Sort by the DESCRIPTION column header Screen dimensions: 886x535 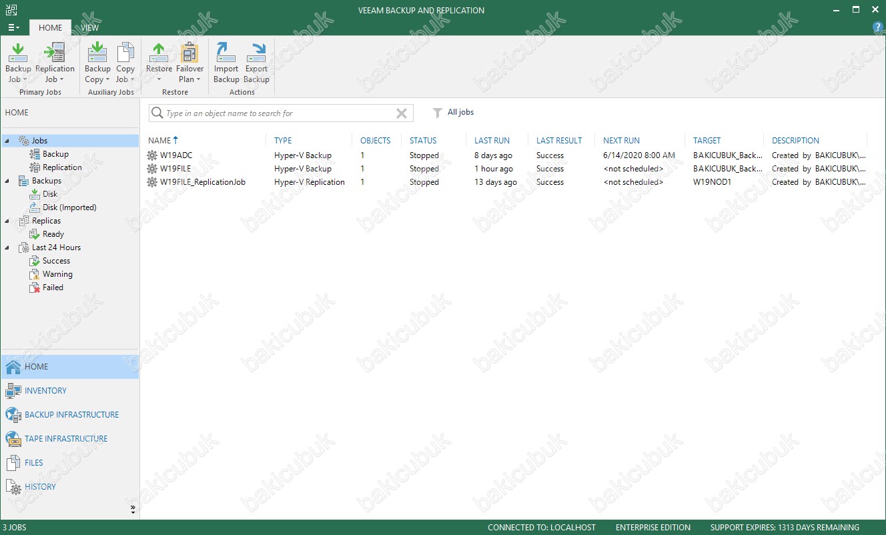tap(795, 141)
